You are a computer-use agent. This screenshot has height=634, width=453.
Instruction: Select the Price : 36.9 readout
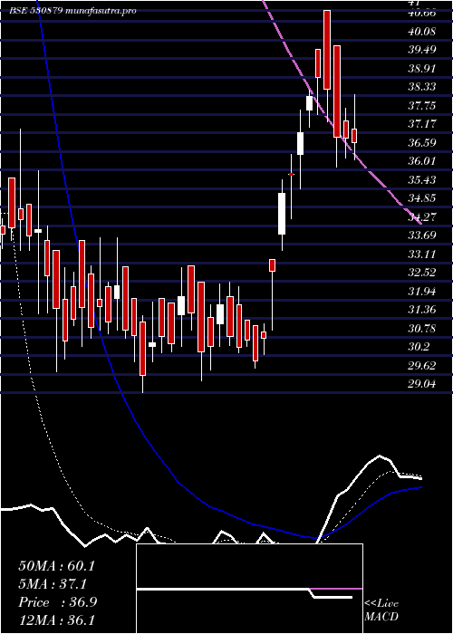click(57, 602)
